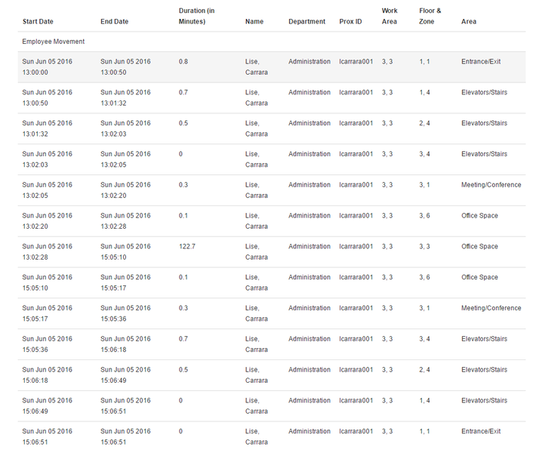Select the row starting at 15:05:36
The height and width of the screenshot is (453, 536).
click(x=272, y=344)
